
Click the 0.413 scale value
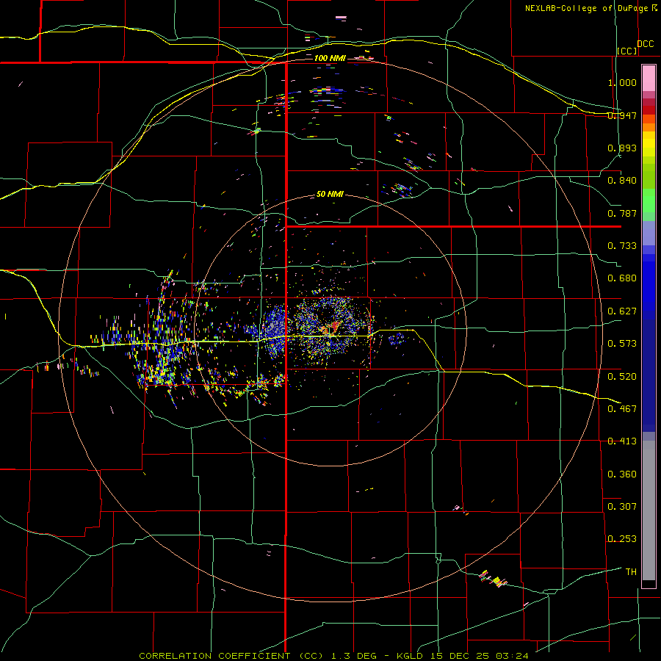click(622, 441)
